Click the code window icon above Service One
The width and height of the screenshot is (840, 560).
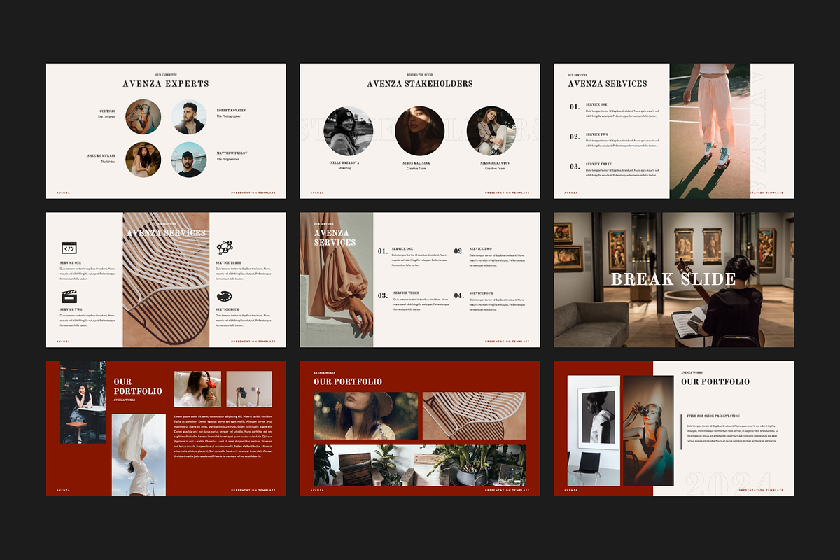point(69,248)
